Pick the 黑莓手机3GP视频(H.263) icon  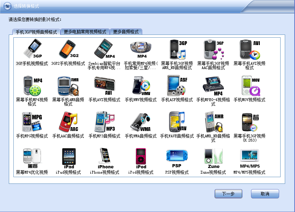click(250, 122)
